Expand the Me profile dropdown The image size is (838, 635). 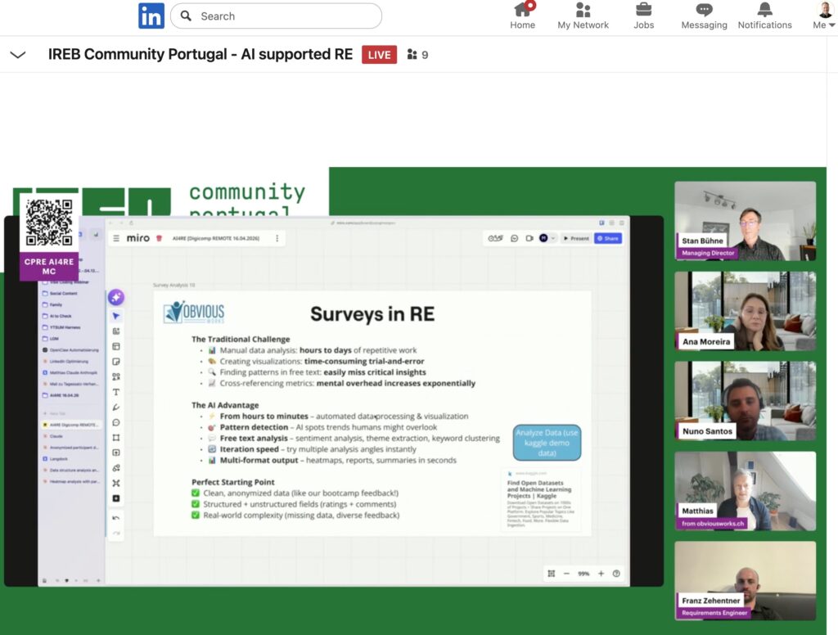pos(824,16)
